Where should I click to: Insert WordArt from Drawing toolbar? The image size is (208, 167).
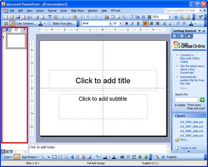[x=72, y=157]
